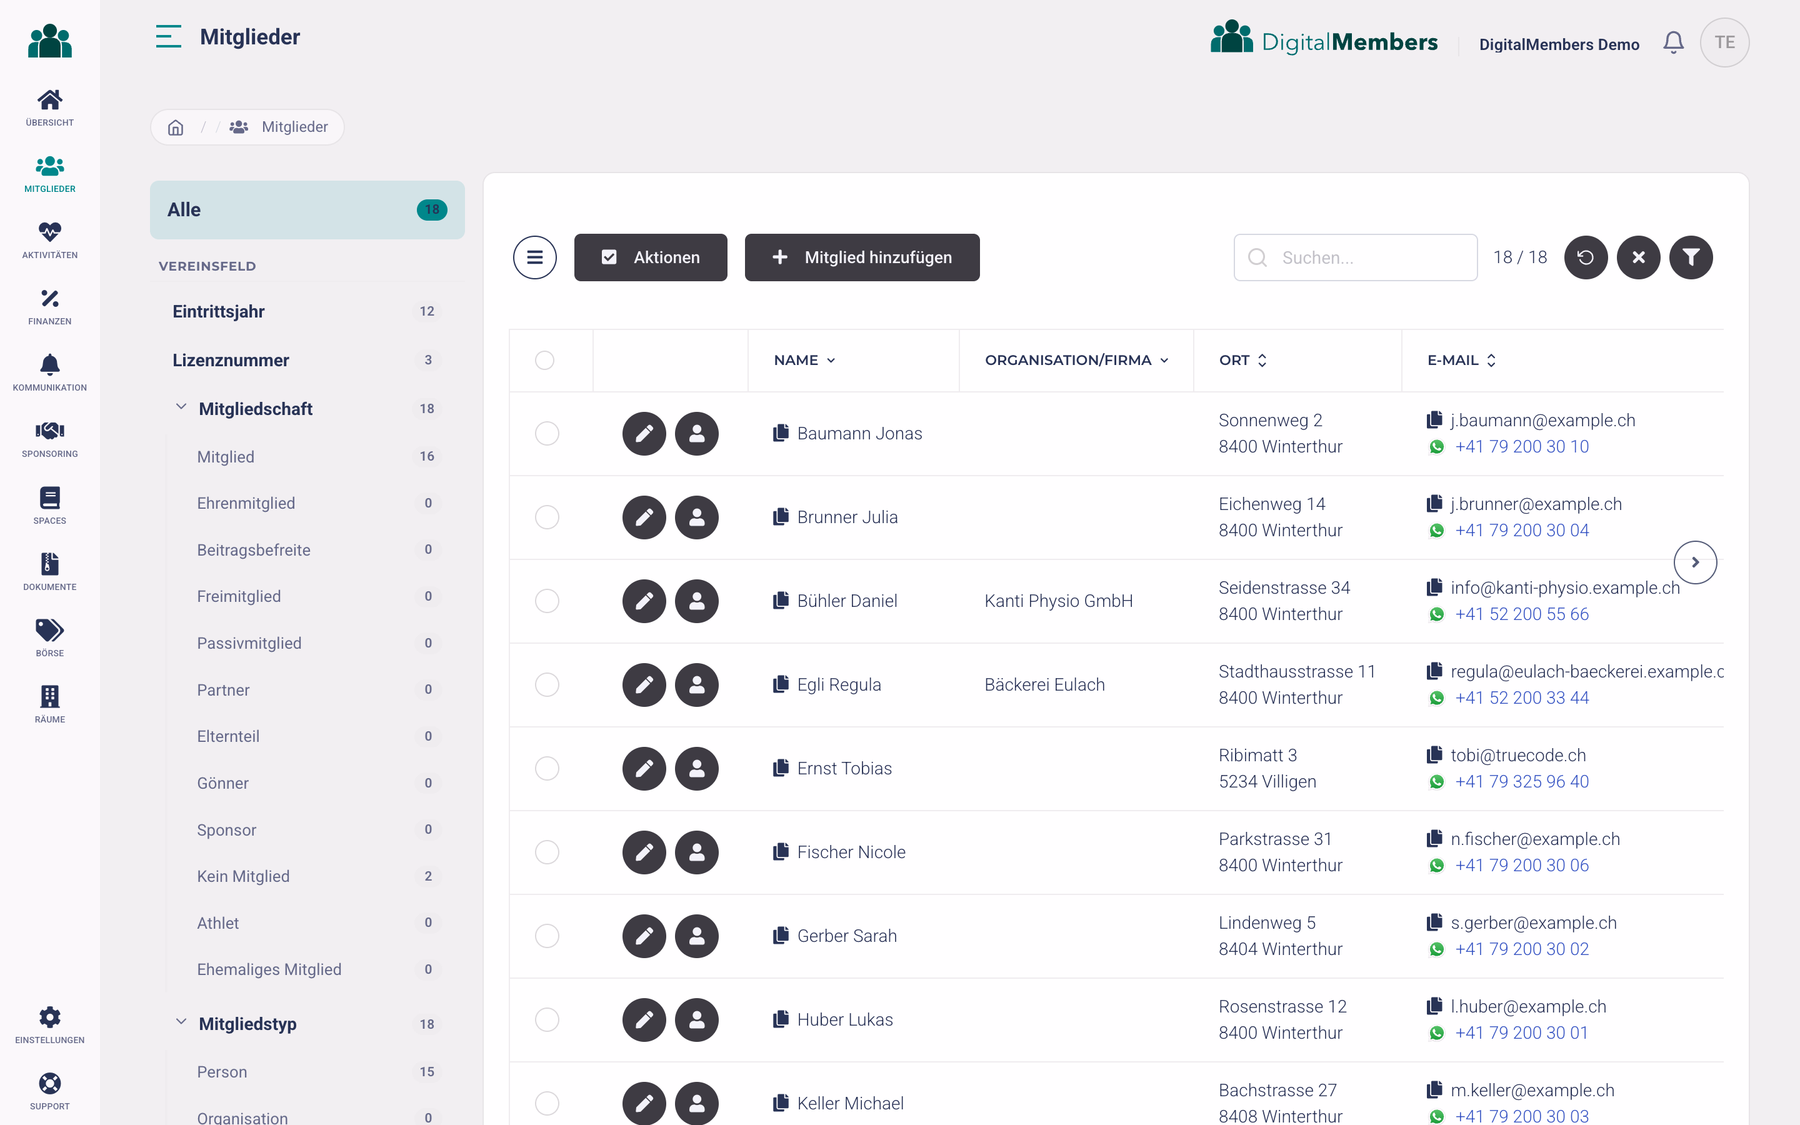Select the Ernst Tobias row checkbox
1800x1125 pixels.
pos(547,769)
